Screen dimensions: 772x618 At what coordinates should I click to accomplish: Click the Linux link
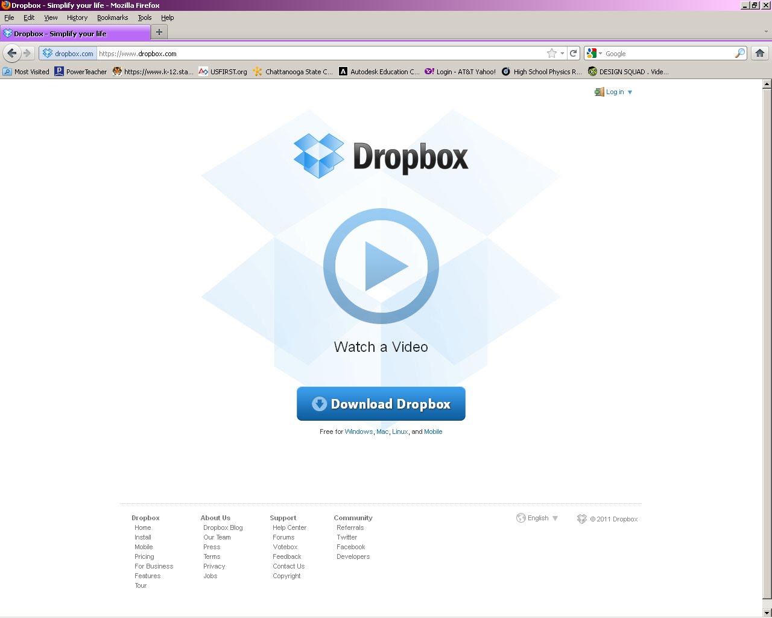click(400, 432)
